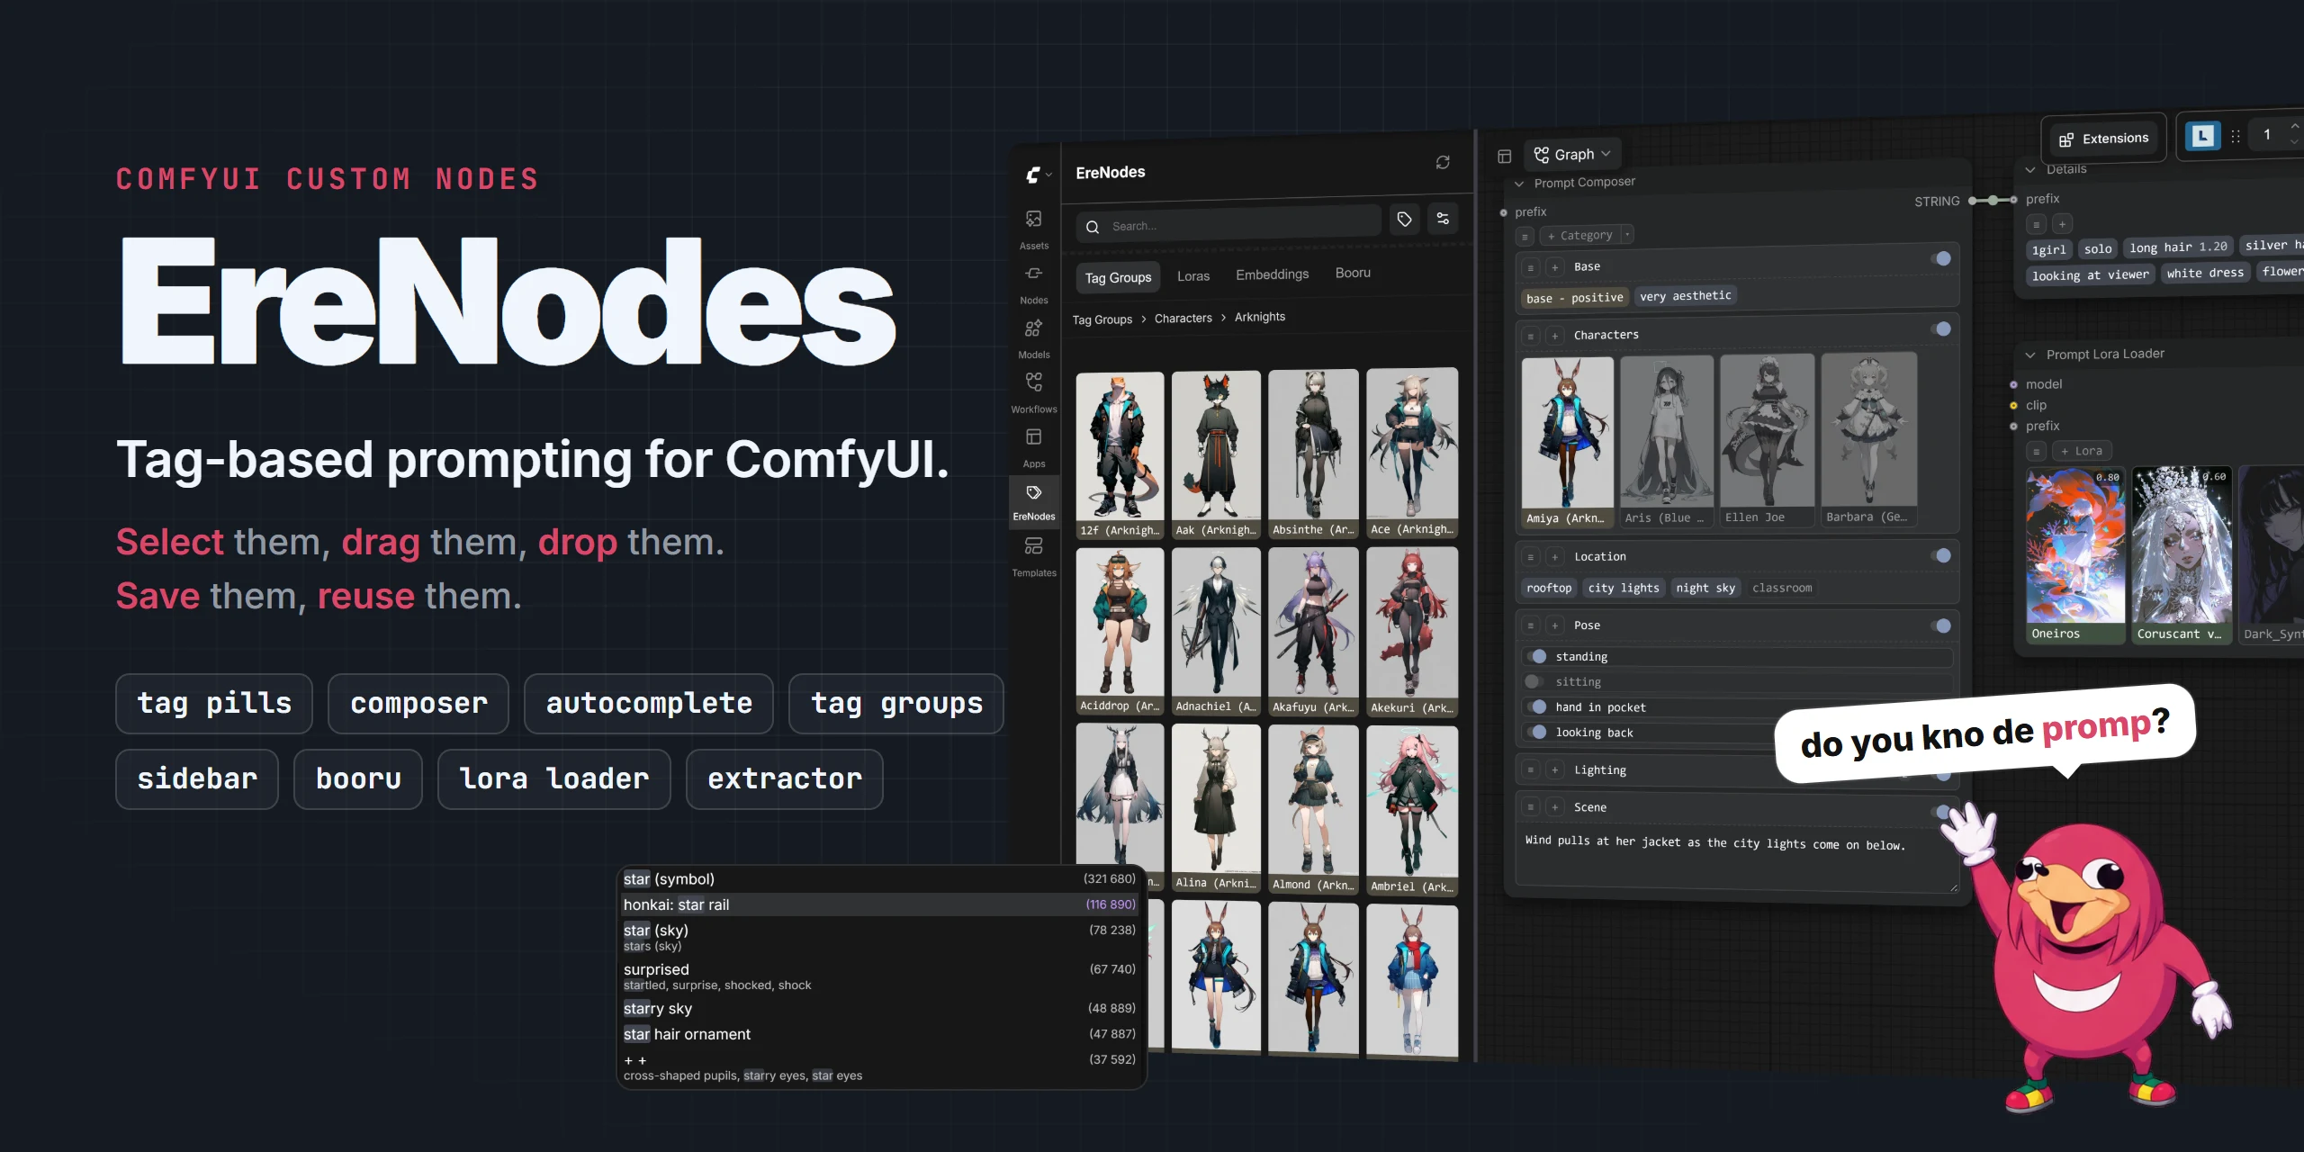This screenshot has height=1152, width=2304.
Task: Select the EreNodes sidebar icon
Action: pos(1033,502)
